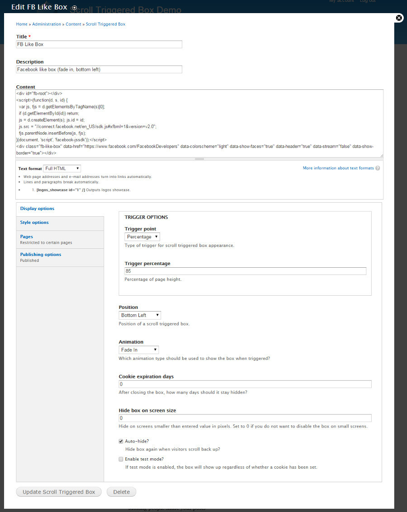Open the Pages vertical tab

27,237
